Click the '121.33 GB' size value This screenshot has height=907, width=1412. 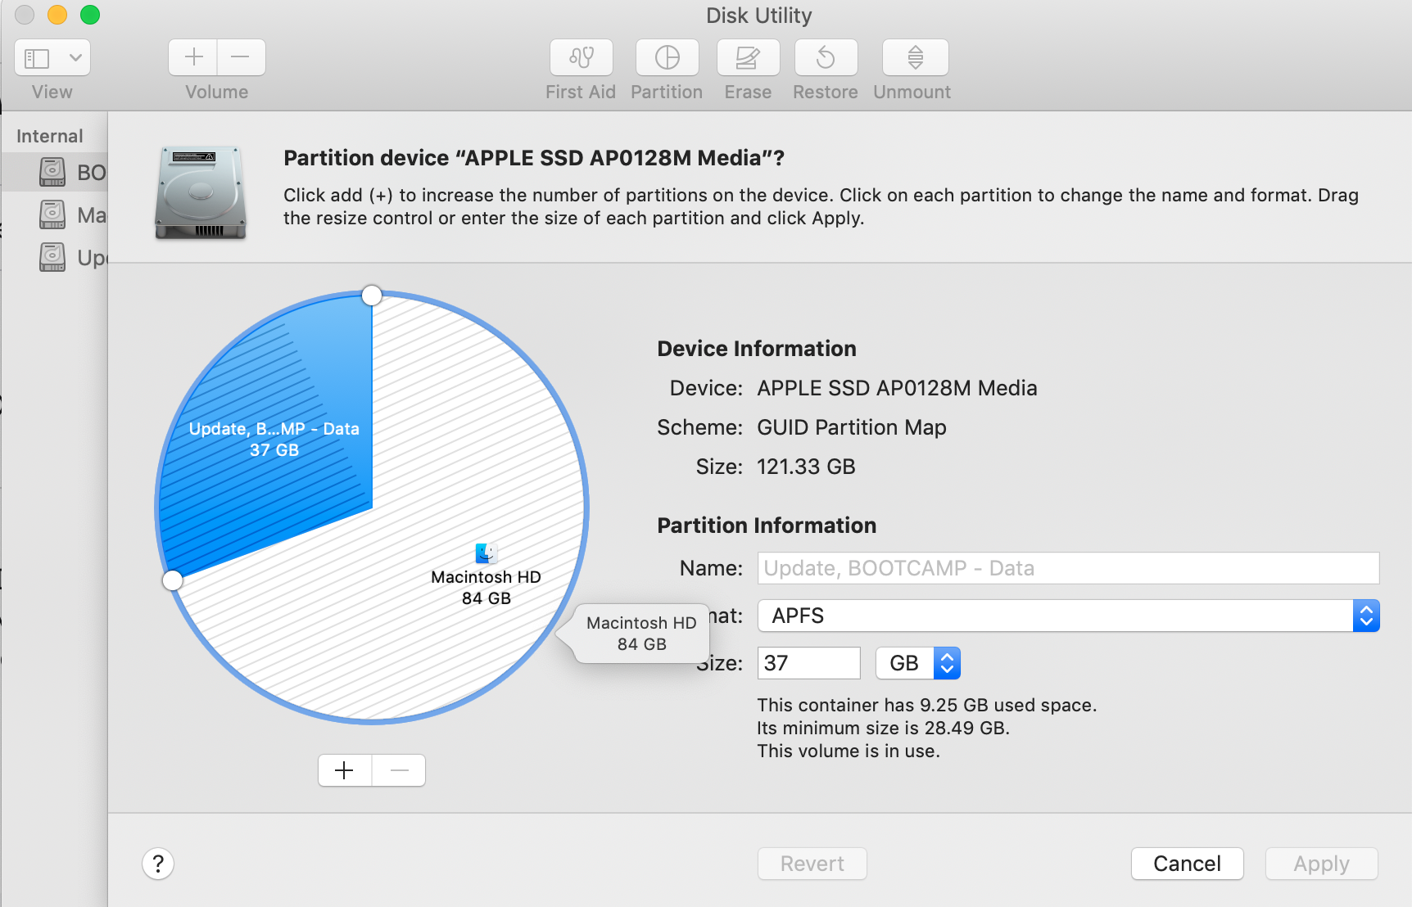(806, 467)
